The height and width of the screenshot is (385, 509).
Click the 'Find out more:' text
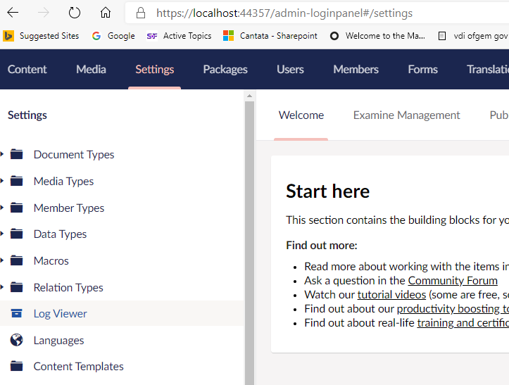(321, 245)
